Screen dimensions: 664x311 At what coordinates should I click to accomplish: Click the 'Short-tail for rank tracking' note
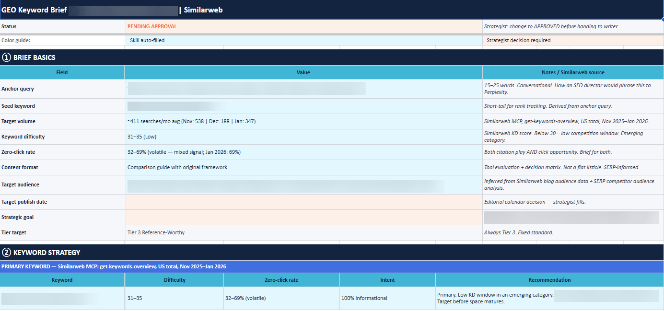coord(573,106)
